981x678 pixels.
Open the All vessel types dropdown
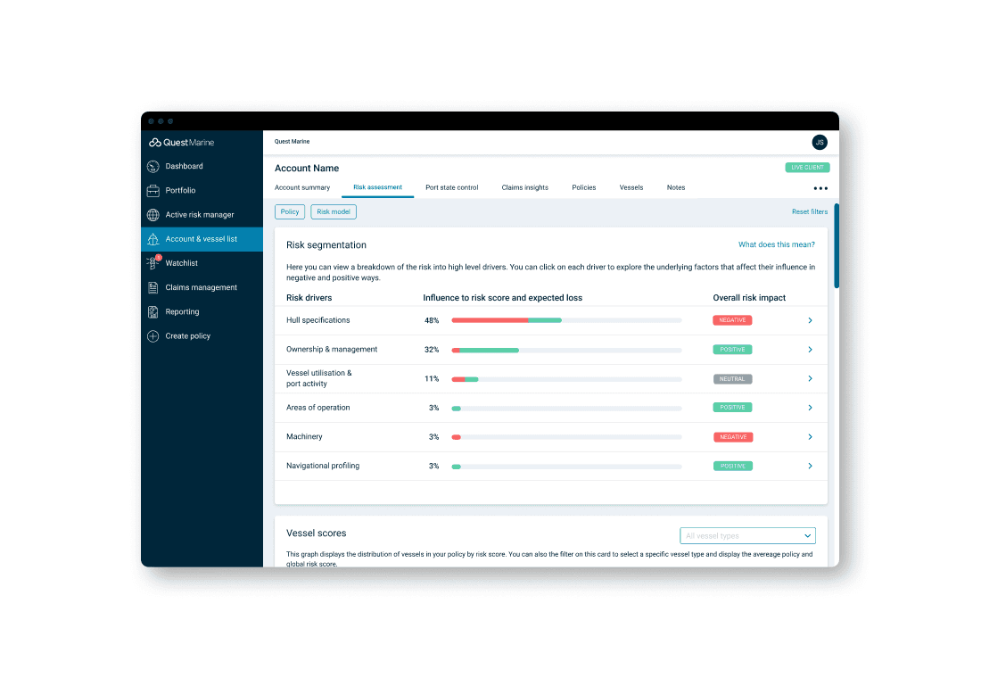coord(747,536)
